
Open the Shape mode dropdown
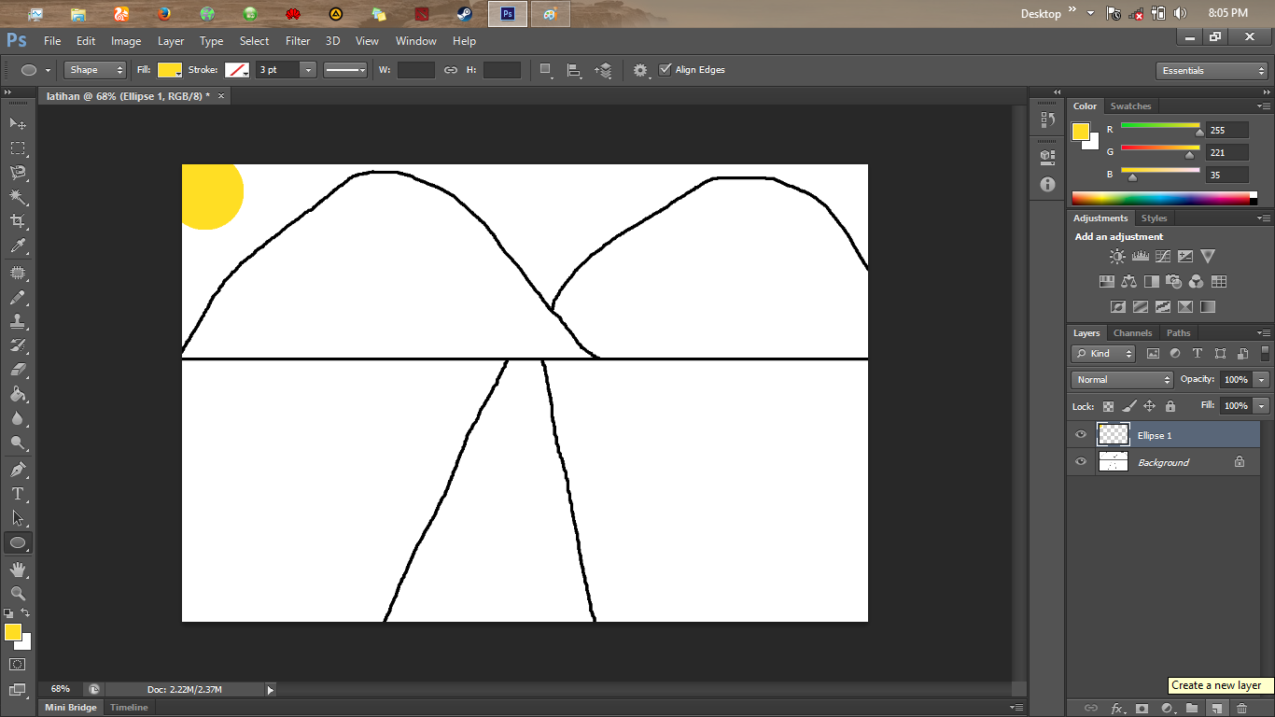93,69
